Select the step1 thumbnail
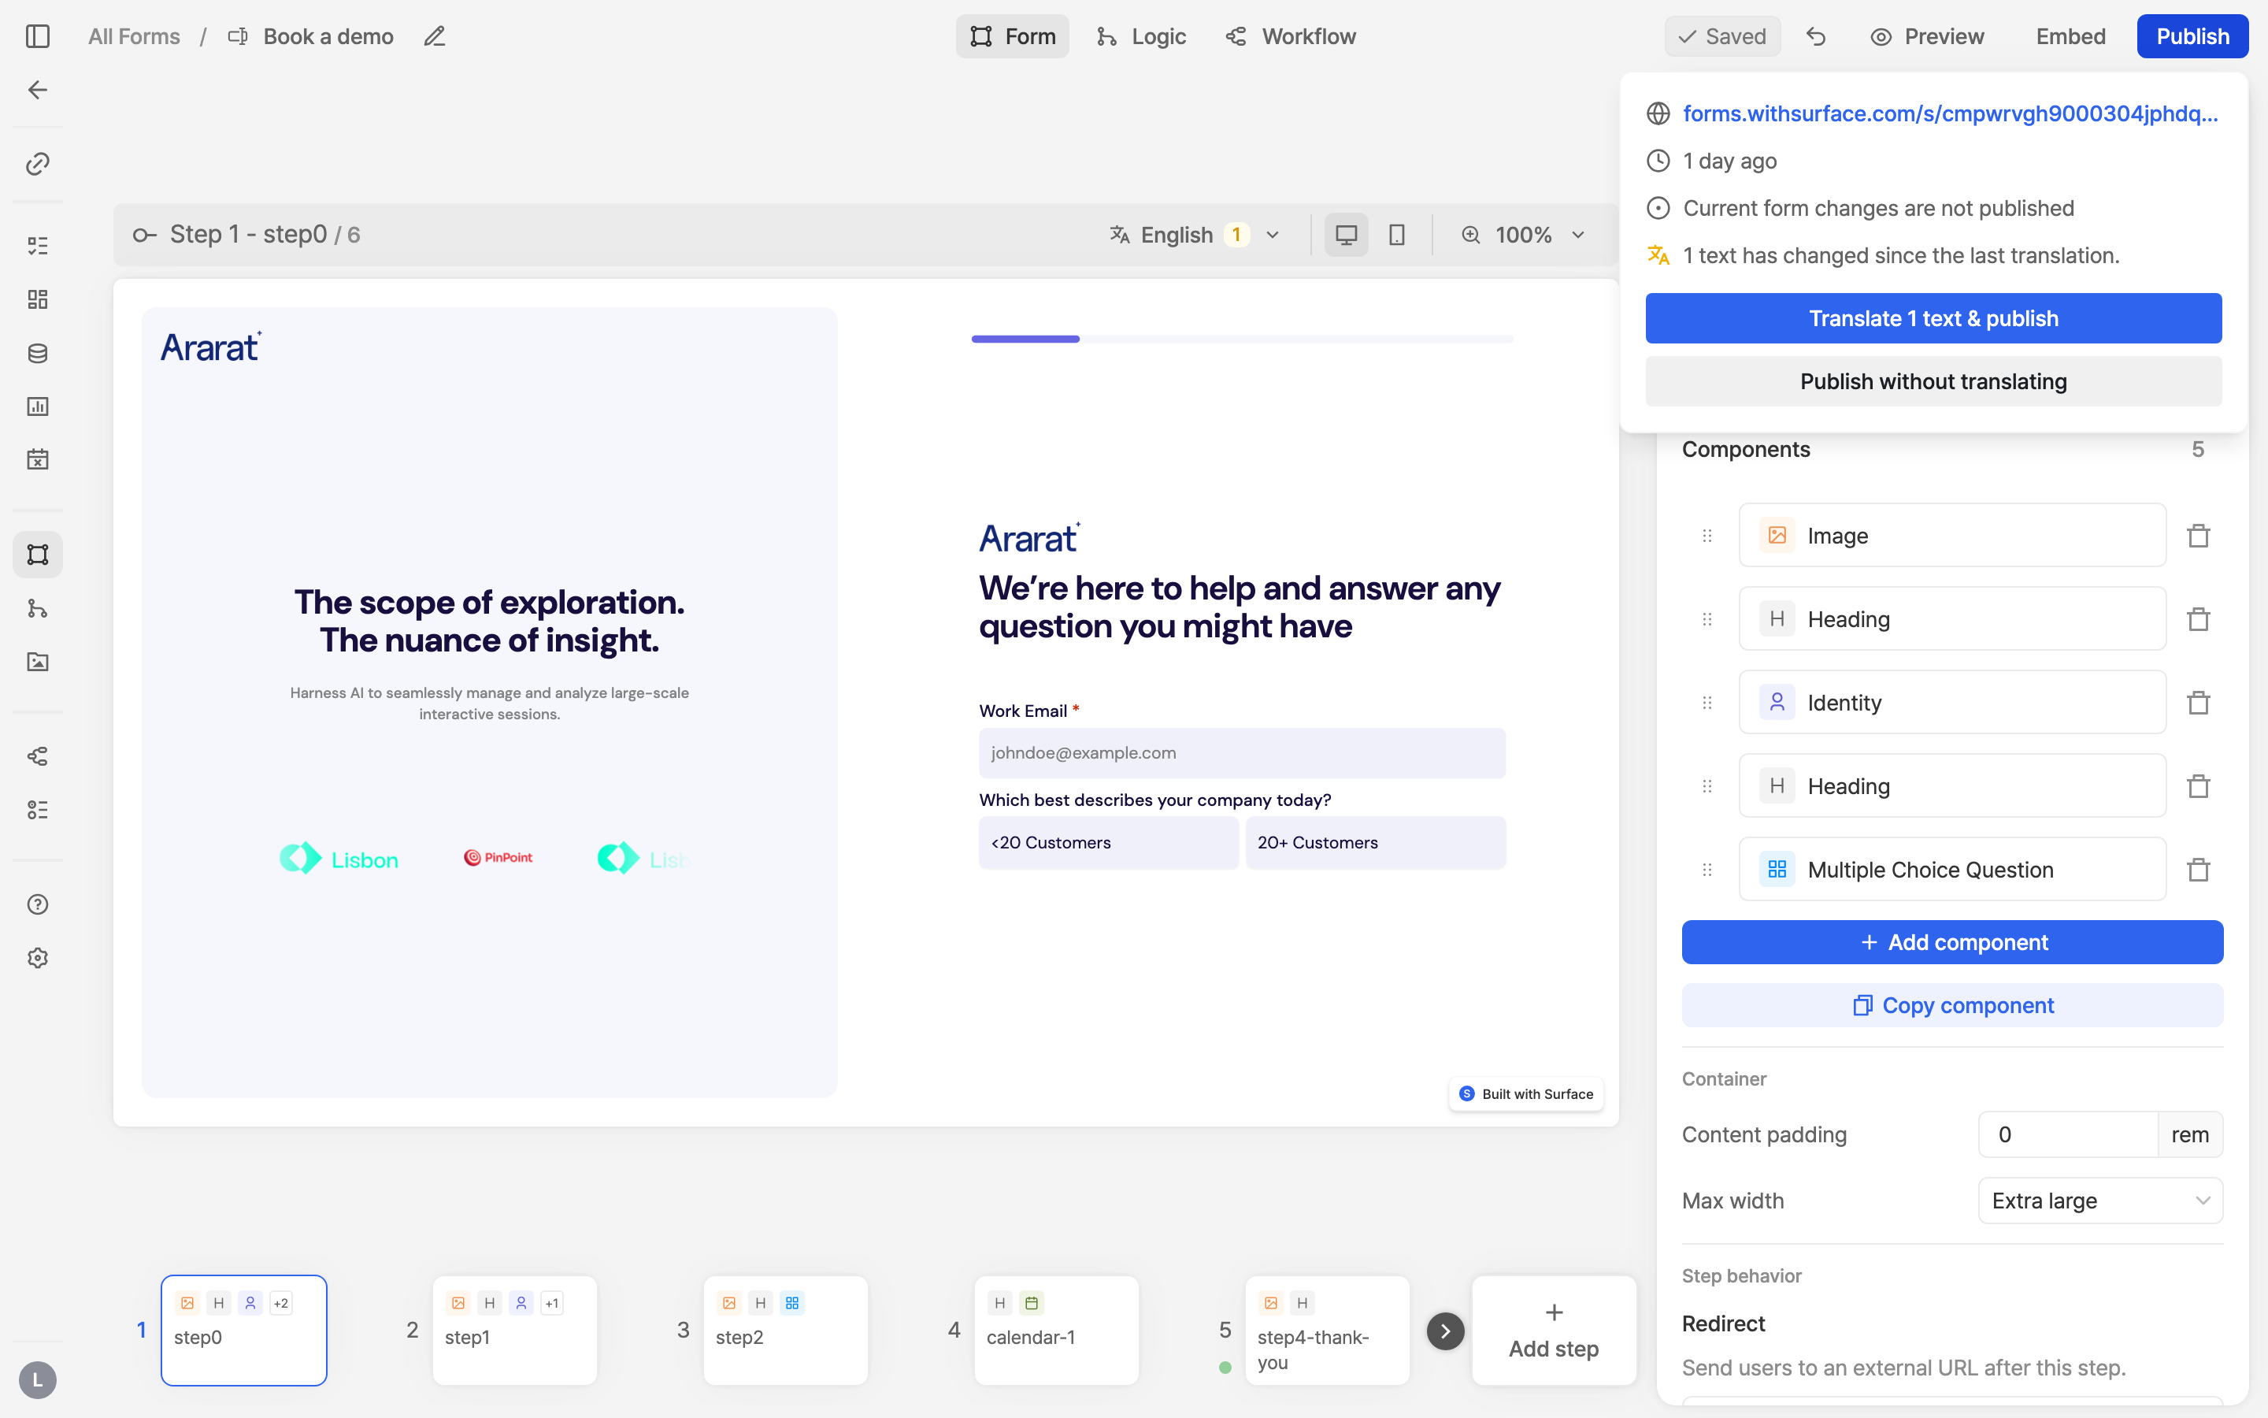 [x=514, y=1330]
